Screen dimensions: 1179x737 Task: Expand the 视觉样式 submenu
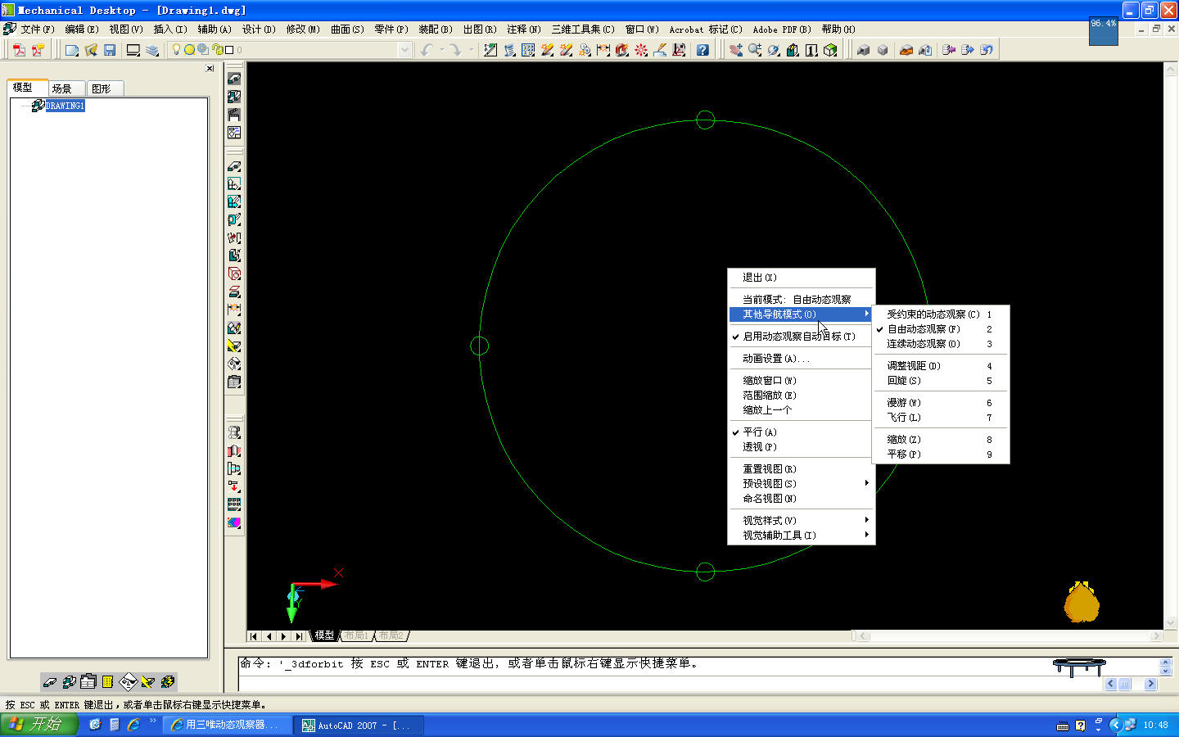802,521
